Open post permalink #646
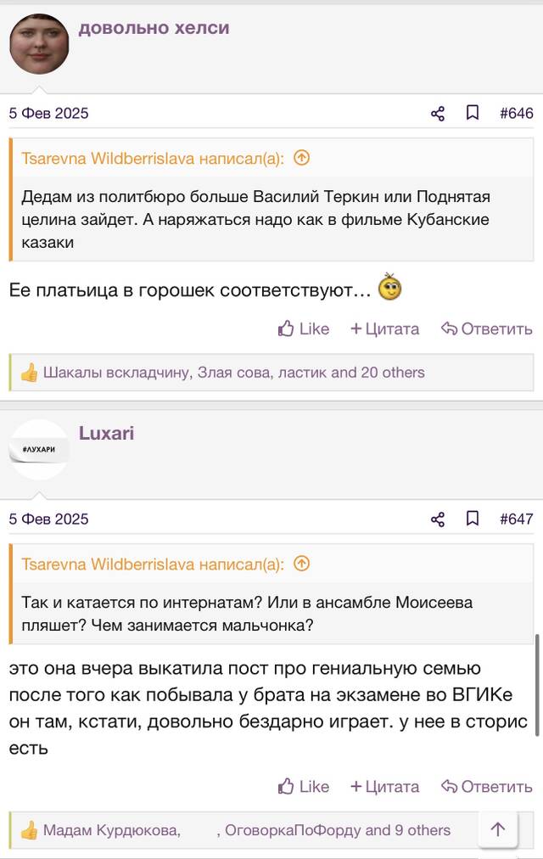Screen dimensions: 543x859 point(516,113)
